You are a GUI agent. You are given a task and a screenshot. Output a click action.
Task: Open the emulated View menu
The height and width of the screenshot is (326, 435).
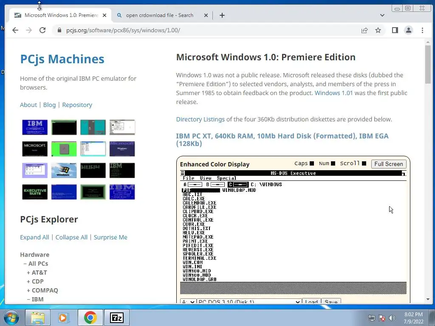tap(206, 178)
